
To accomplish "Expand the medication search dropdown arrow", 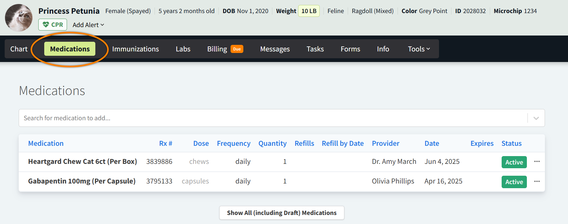I will click(536, 118).
